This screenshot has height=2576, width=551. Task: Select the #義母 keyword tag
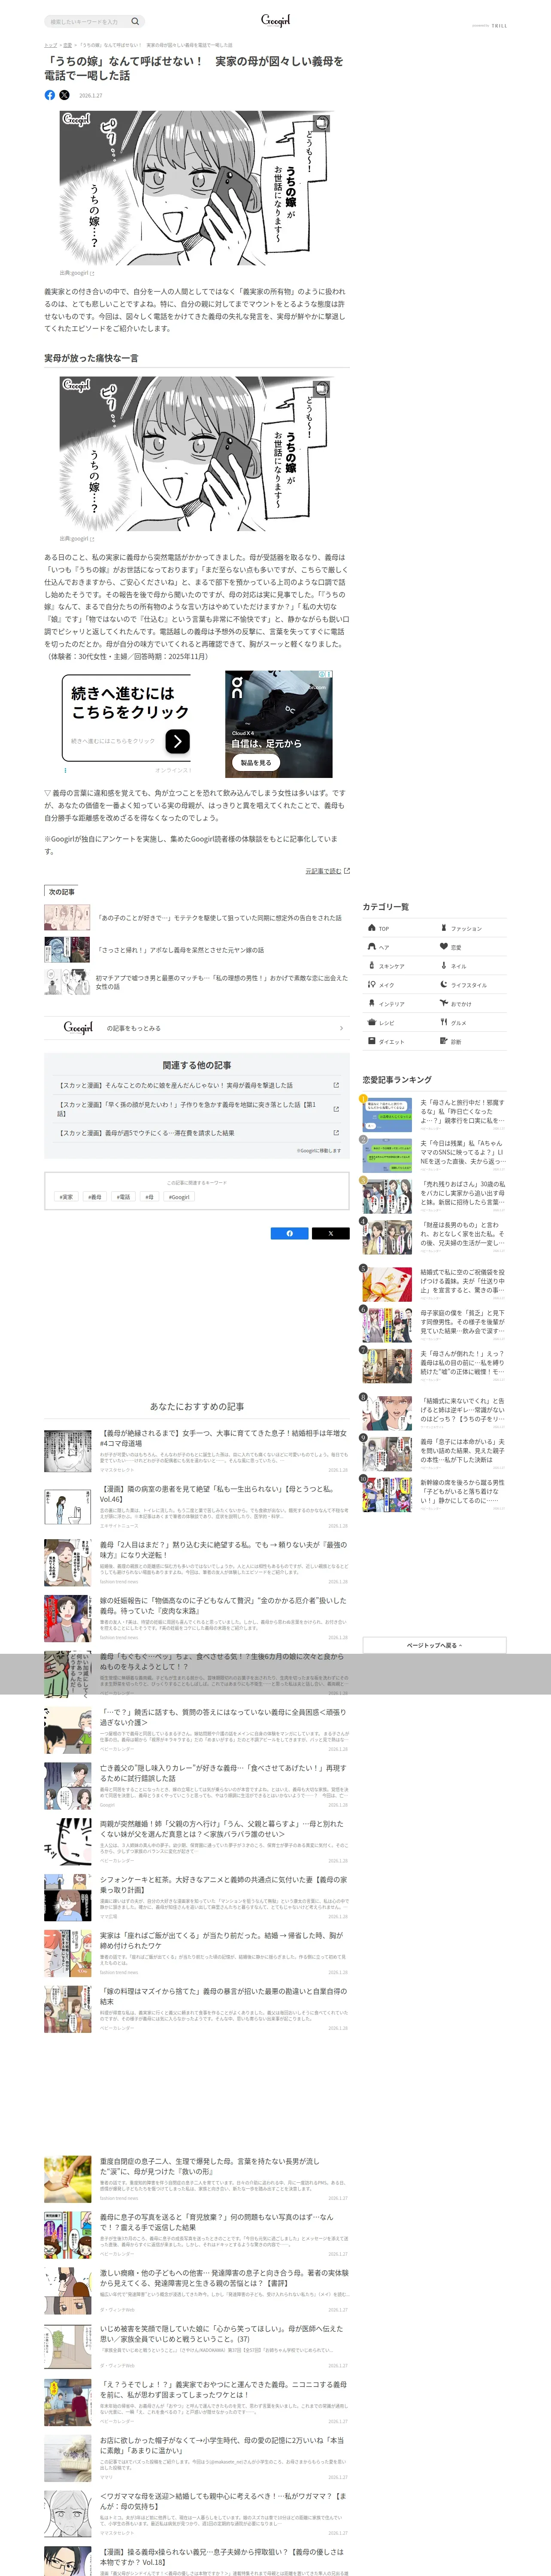coord(94,1197)
